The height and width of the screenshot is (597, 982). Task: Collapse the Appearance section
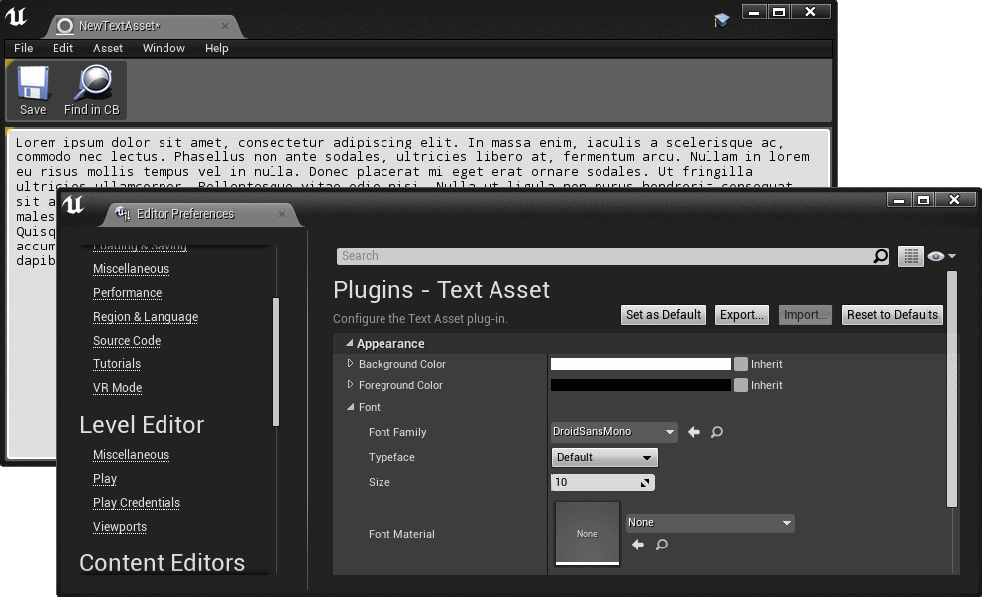350,343
